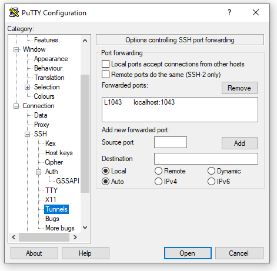This screenshot has height=271, width=277.
Task: Select the highlighted Tunnels category
Action: pos(56,209)
